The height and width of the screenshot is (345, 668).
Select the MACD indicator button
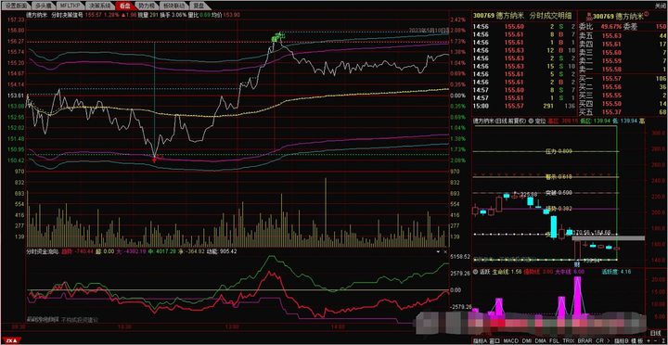point(510,341)
